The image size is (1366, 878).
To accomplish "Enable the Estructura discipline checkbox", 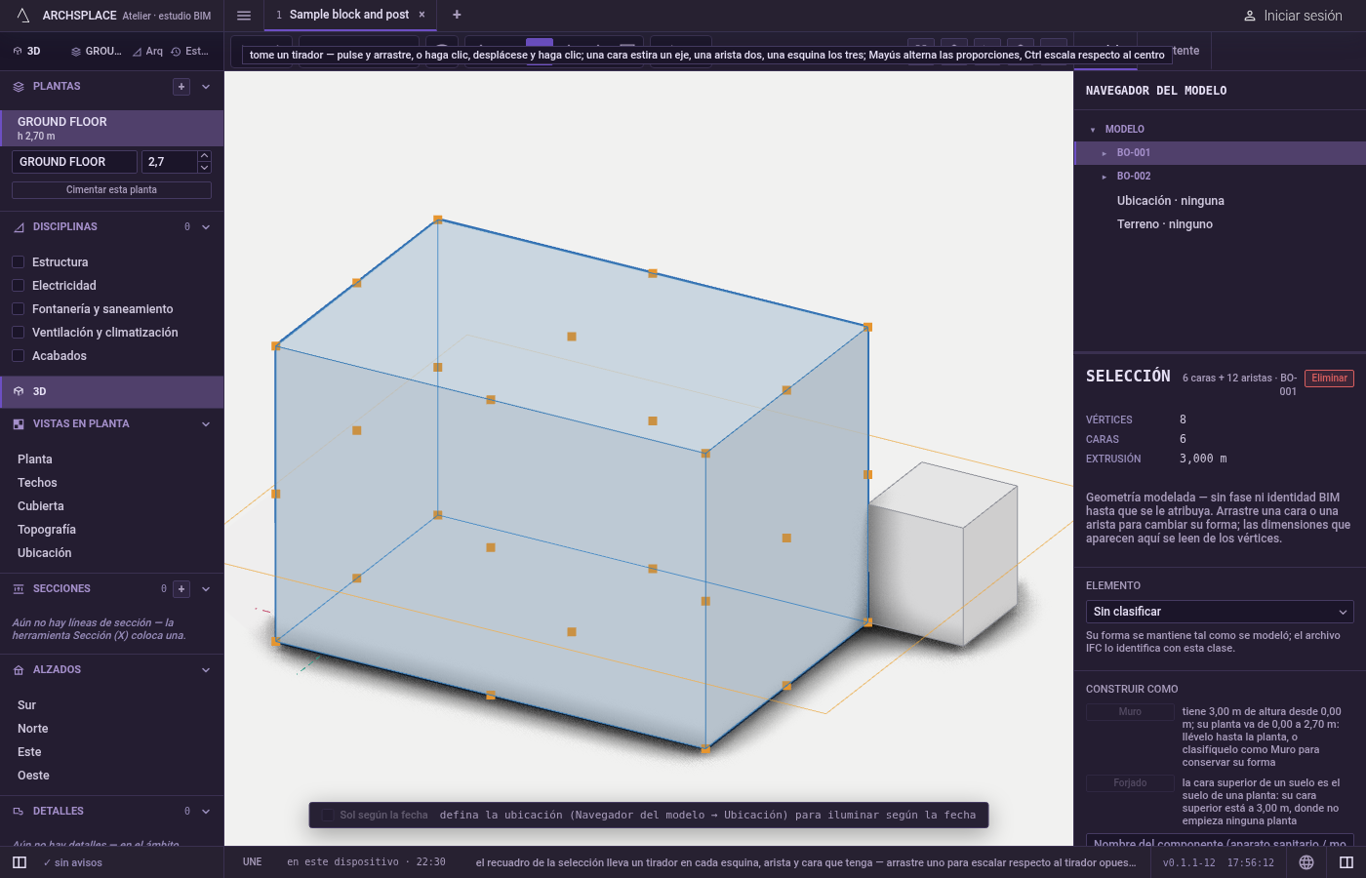I will click(x=18, y=262).
